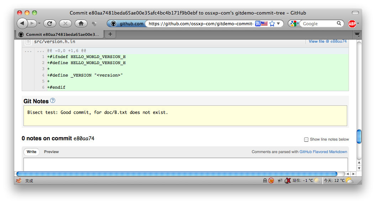Click the horizontal scrollbar thumb
Viewport: 376px width, 204px height.
click(177, 174)
